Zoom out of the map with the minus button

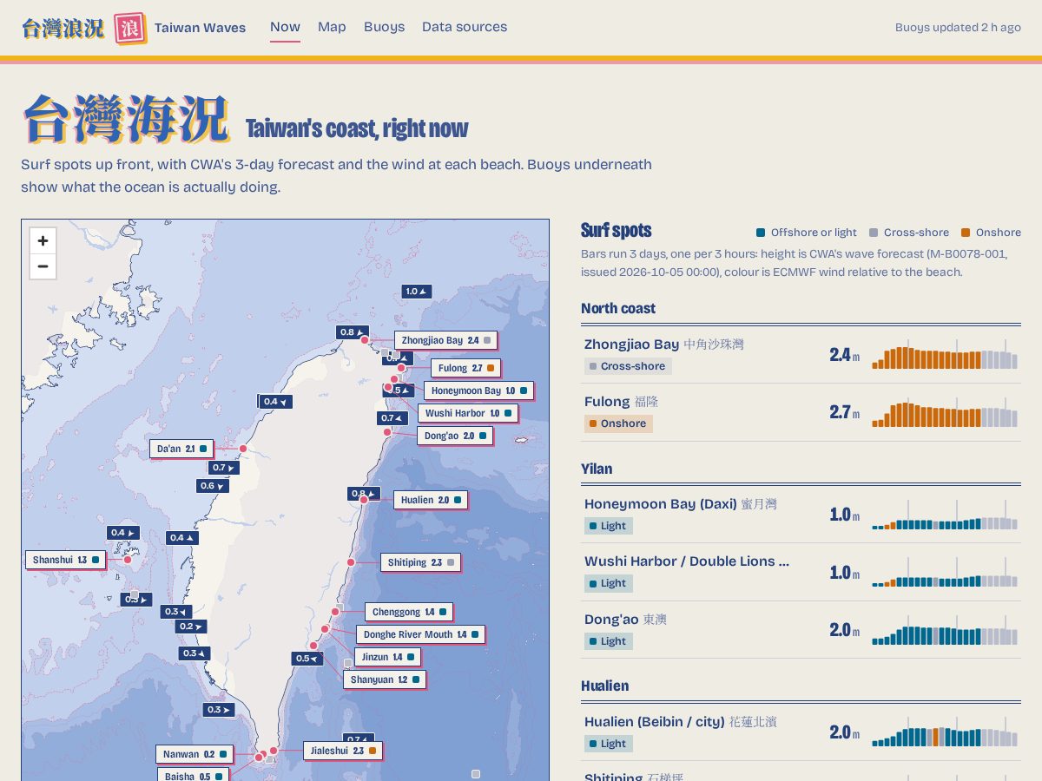click(43, 266)
